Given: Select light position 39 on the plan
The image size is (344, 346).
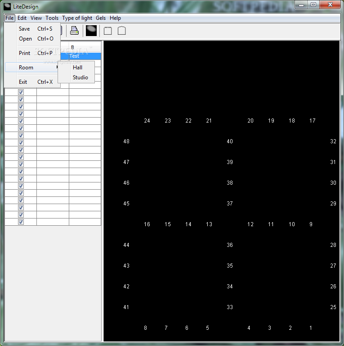Looking at the screenshot, I should click(x=230, y=162).
